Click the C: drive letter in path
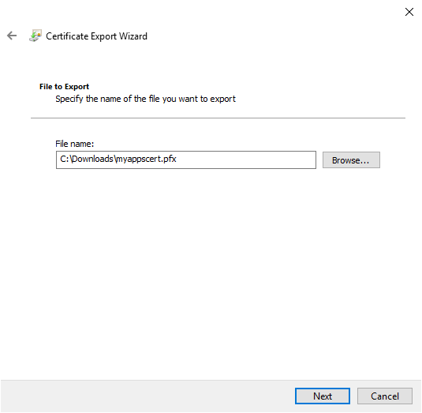Image resolution: width=422 pixels, height=413 pixels. coord(65,159)
